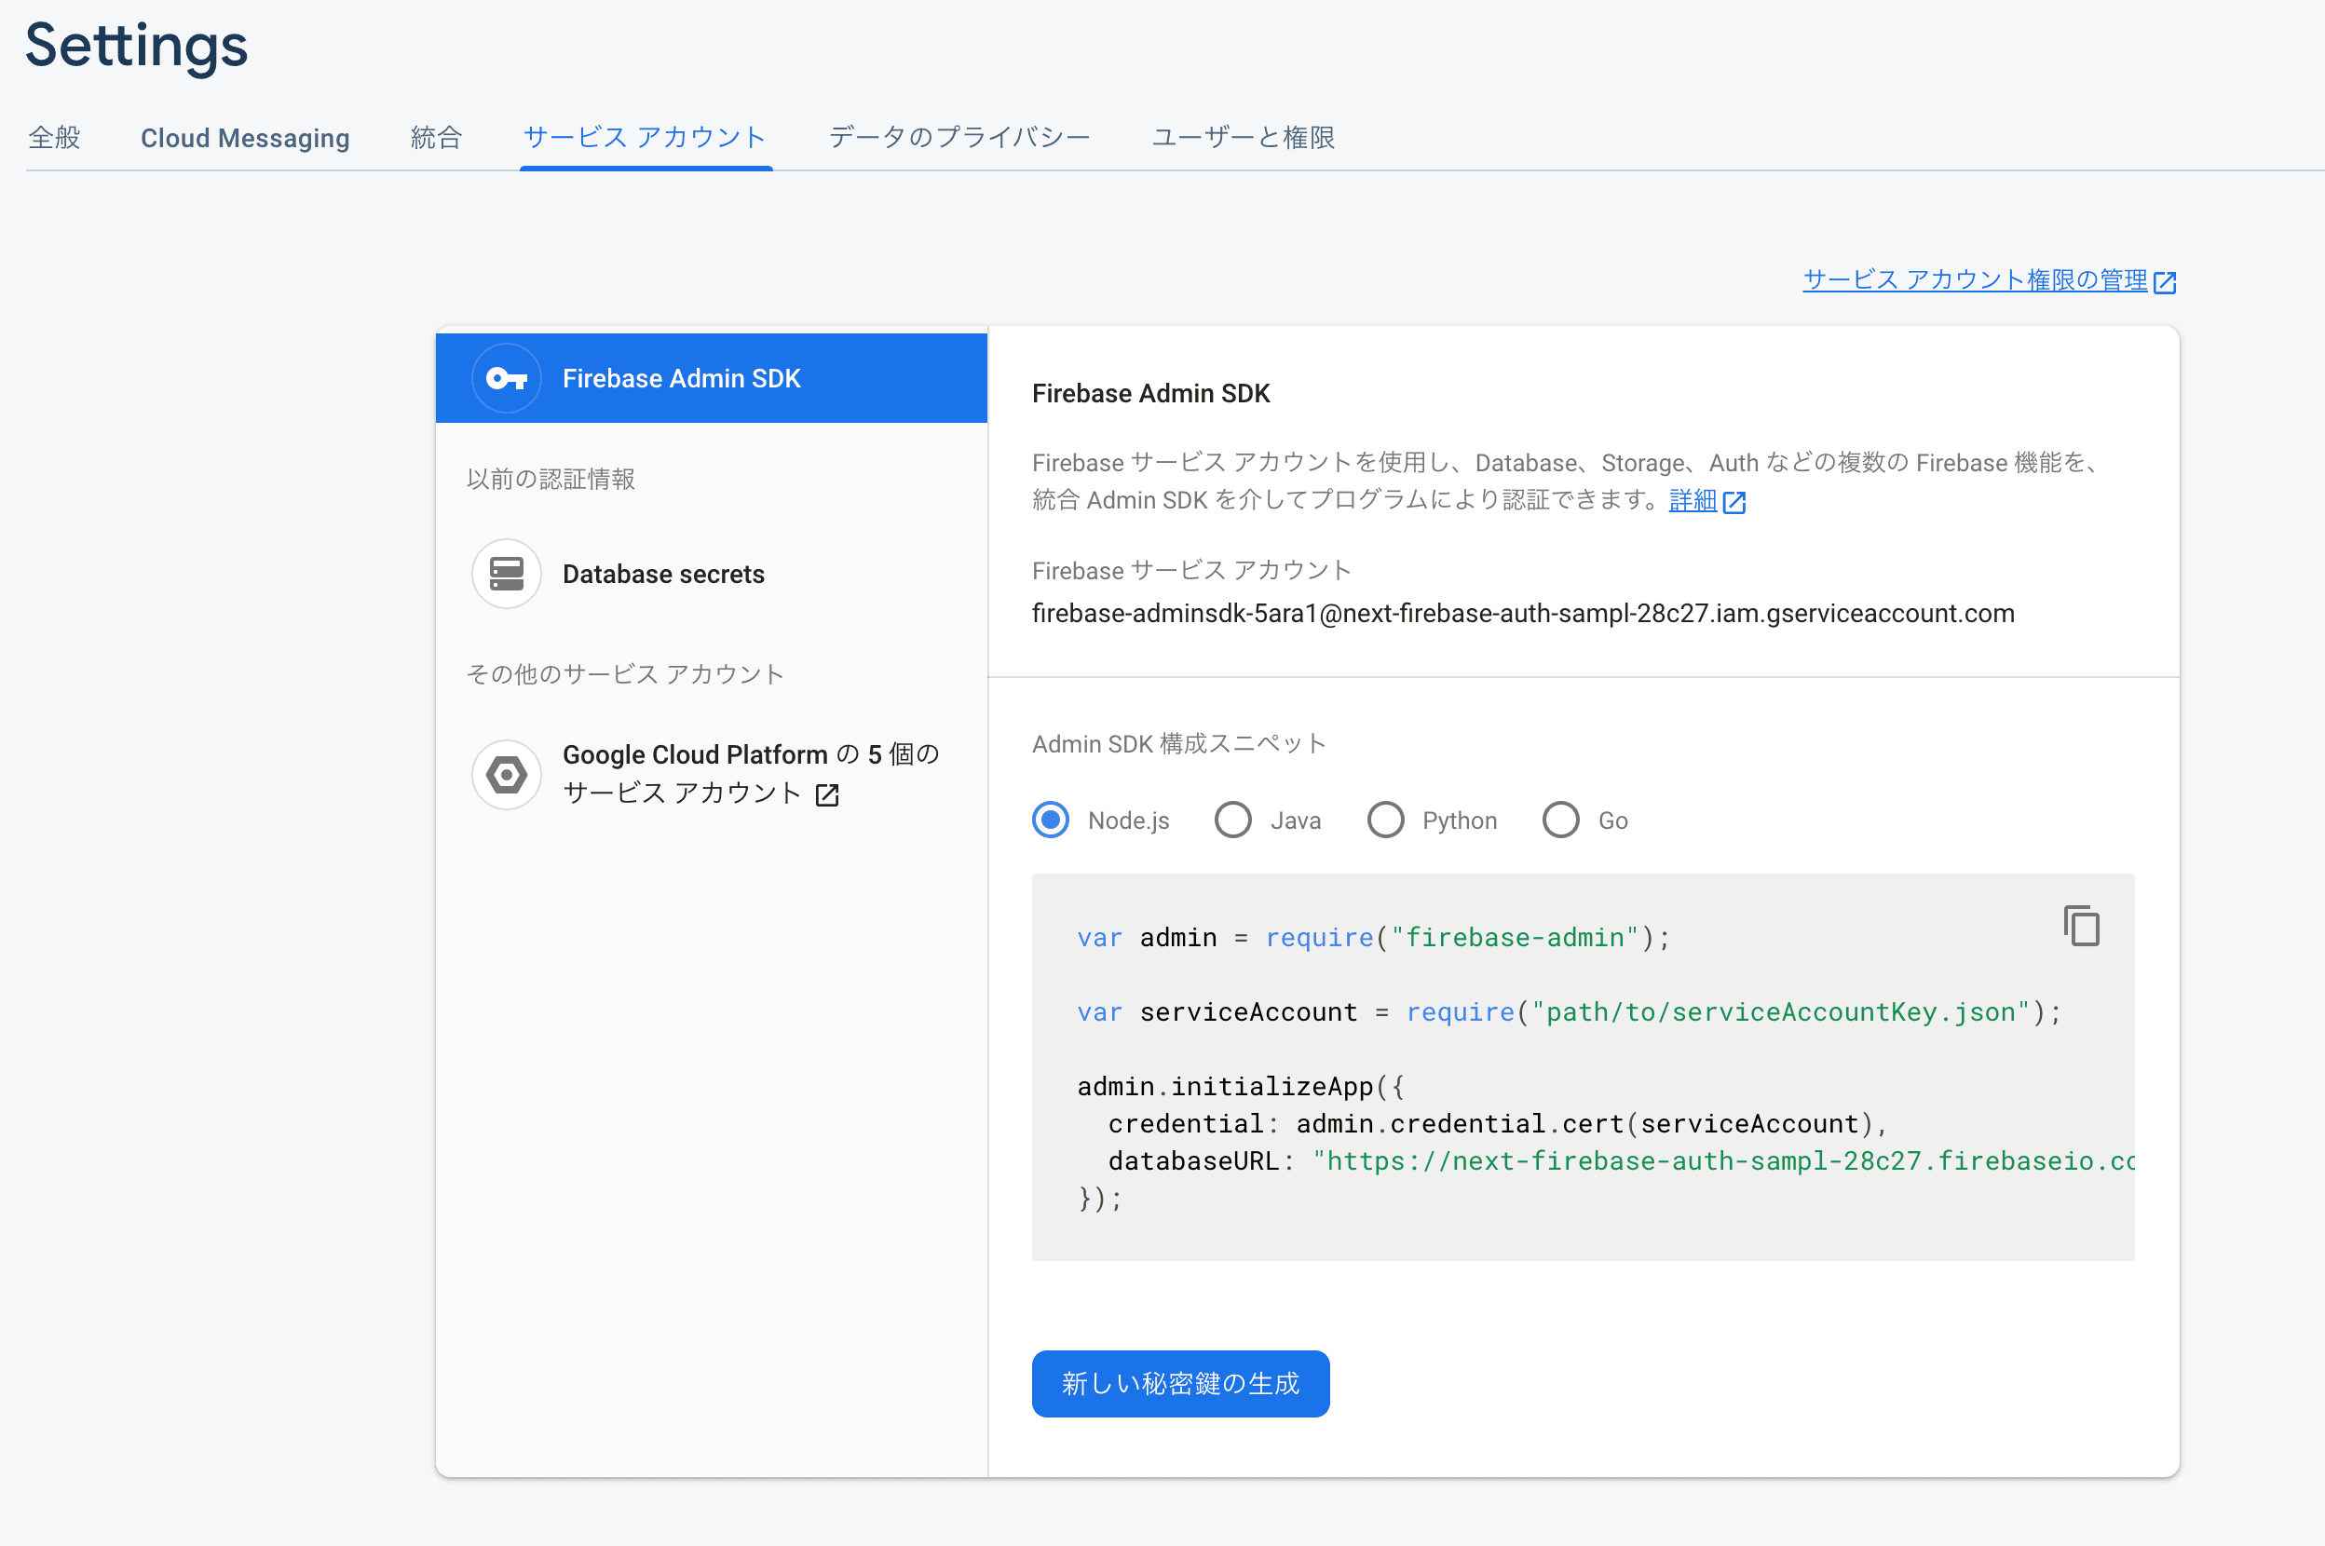The image size is (2325, 1546).
Task: Select the Python radio button
Action: (1386, 820)
